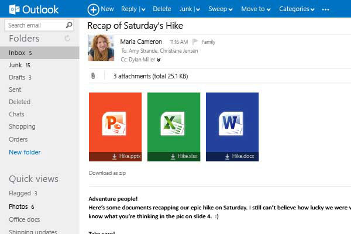This screenshot has width=351, height=234.
Task: Click the New email plus icon
Action: tap(93, 9)
